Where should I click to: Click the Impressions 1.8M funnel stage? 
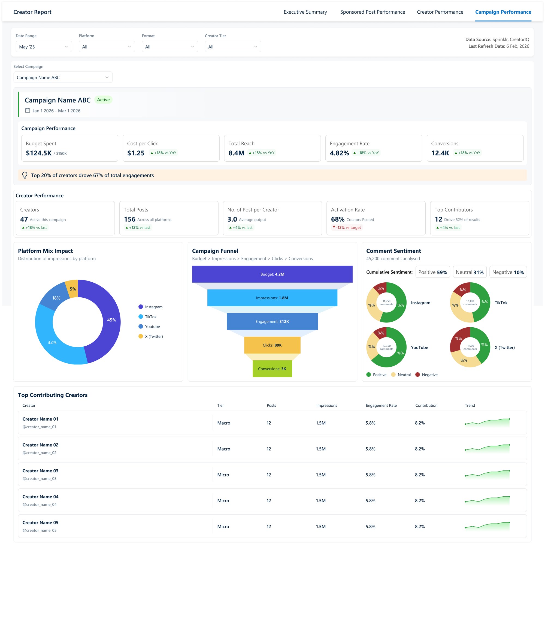(272, 298)
